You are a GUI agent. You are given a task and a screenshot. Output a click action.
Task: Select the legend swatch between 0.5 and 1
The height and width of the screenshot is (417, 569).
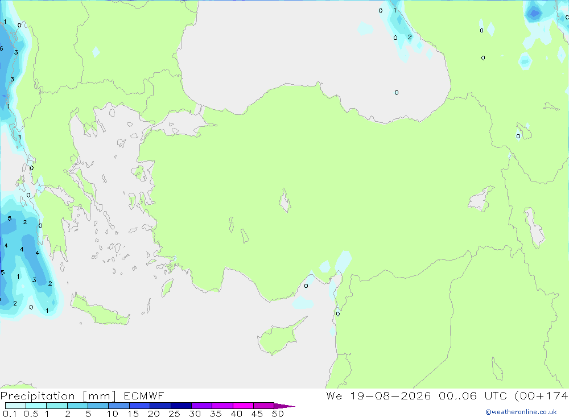pos(36,406)
